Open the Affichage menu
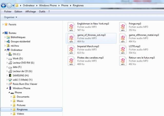The height and width of the screenshot is (116, 164). click(30, 11)
